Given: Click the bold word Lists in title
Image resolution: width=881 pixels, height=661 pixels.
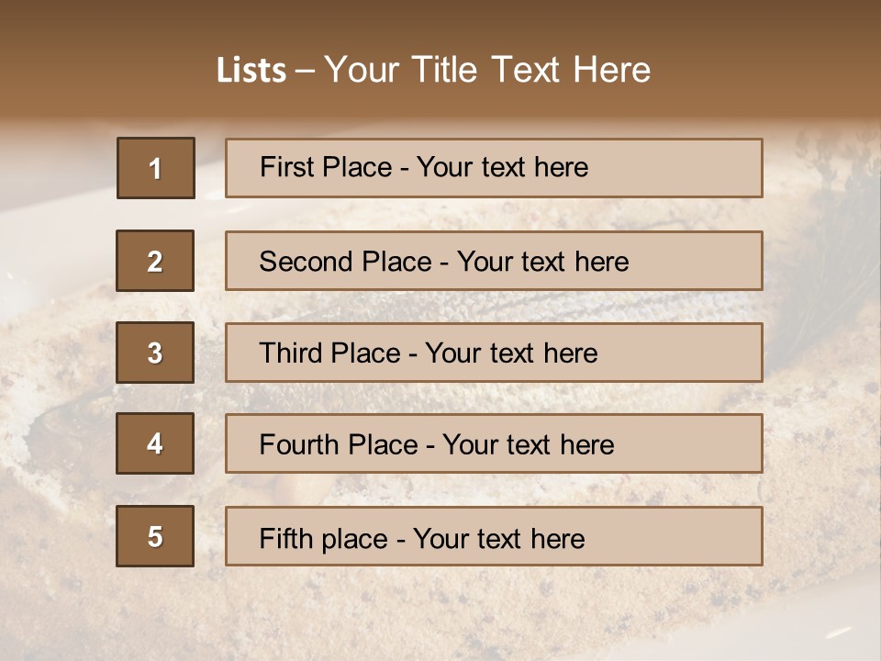Looking at the screenshot, I should (251, 71).
